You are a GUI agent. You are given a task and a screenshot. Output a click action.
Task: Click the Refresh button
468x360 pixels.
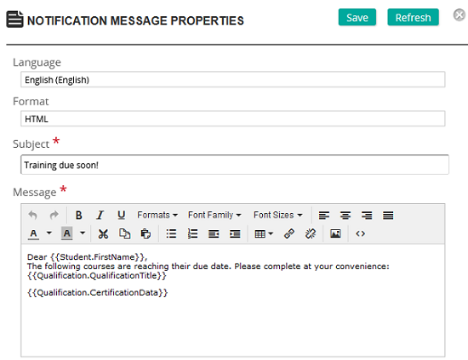[x=413, y=17]
